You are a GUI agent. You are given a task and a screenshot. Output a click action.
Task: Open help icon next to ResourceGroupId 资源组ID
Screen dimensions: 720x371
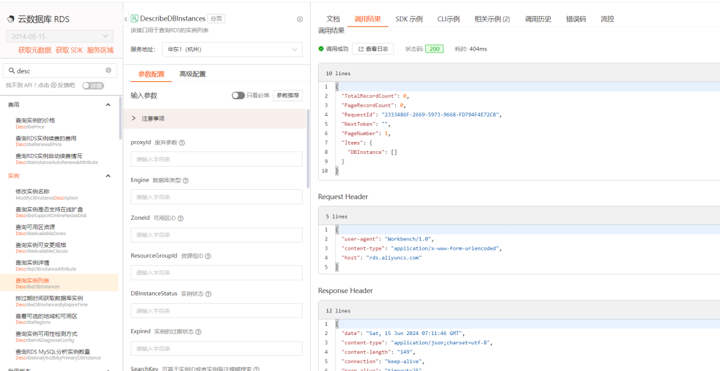click(x=208, y=256)
